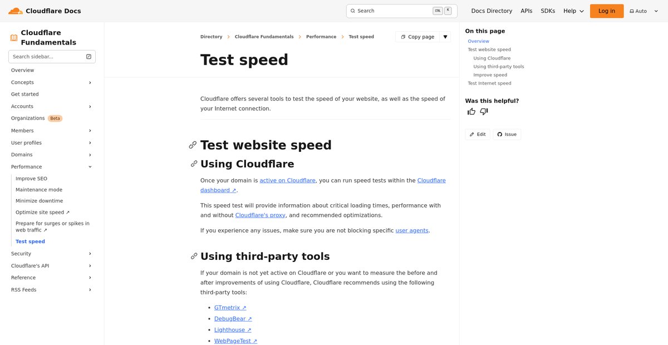
Task: Click the Cloudflare Fundamentals book icon
Action: tap(14, 38)
